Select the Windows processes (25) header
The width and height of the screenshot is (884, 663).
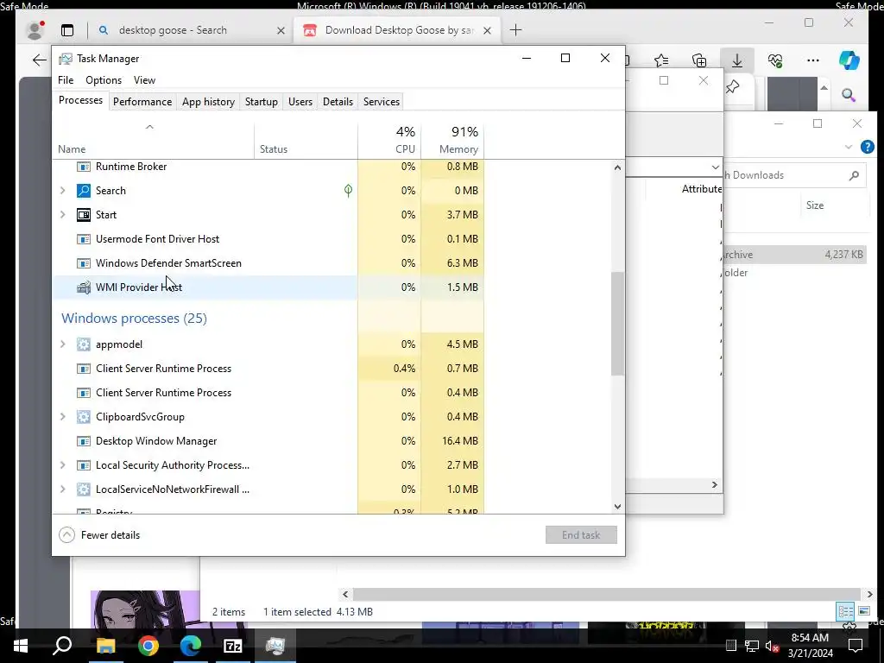click(x=134, y=319)
